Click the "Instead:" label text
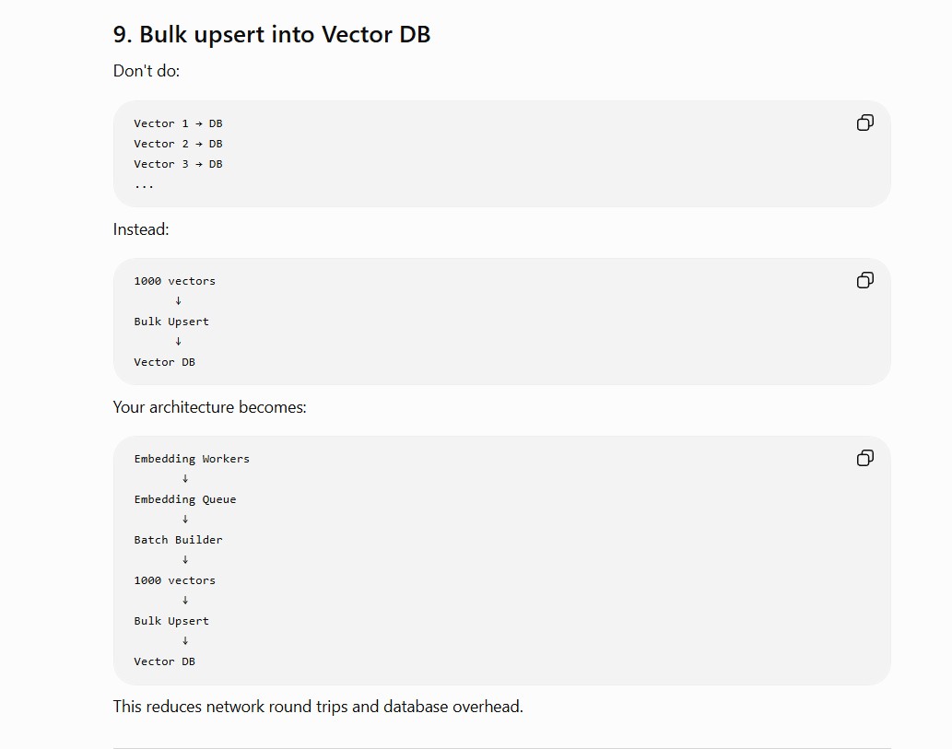This screenshot has width=952, height=749. pos(141,229)
